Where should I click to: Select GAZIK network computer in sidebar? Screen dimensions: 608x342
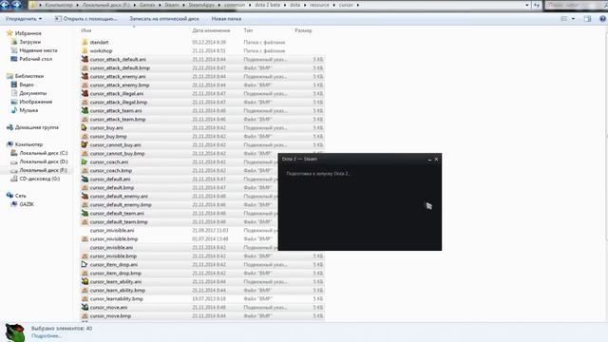(27, 204)
